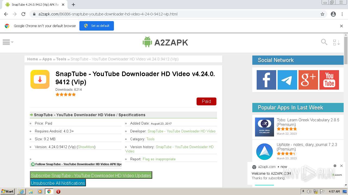Launch Internet Explorer from the taskbar
The image size is (348, 195).
[x=21, y=191]
